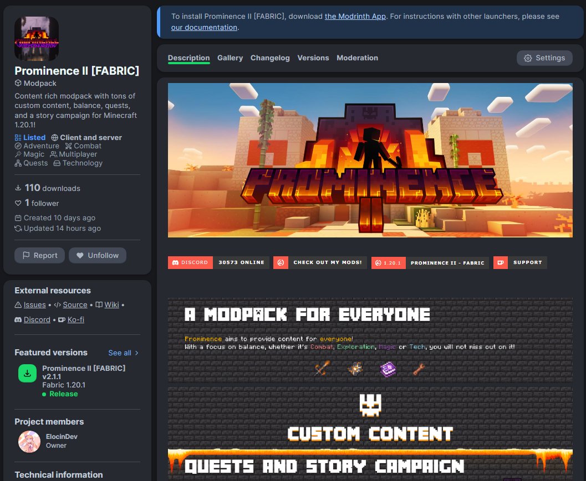Open the Issues link
Image resolution: width=586 pixels, height=481 pixels.
[35, 305]
